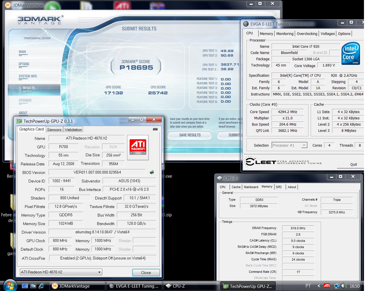Click the Intel Core i7 logo in E-LEET

click(351, 53)
